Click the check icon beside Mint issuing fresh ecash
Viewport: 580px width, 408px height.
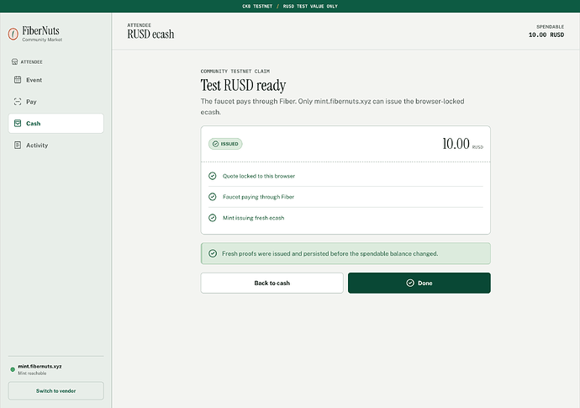[x=213, y=218]
